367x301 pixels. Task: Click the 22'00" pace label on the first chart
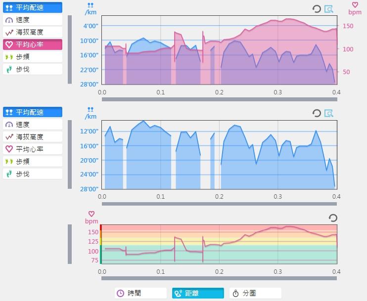[90, 70]
